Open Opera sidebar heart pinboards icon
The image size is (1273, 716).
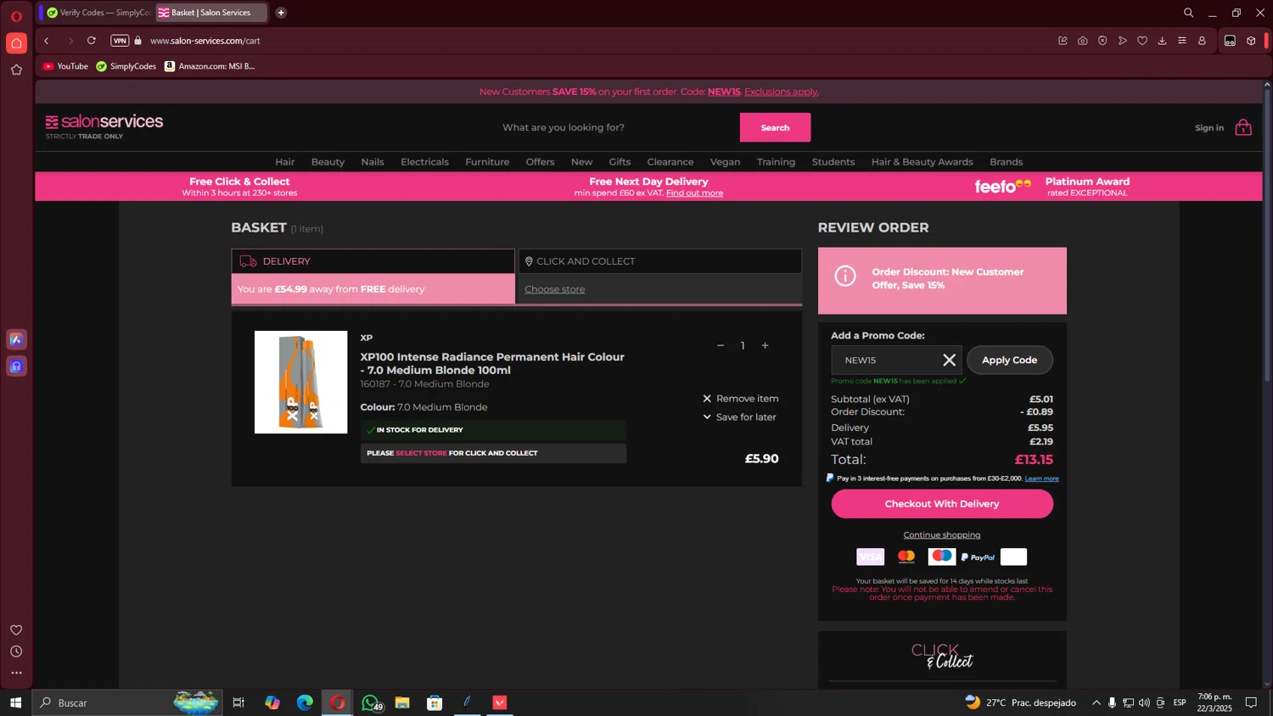(16, 629)
